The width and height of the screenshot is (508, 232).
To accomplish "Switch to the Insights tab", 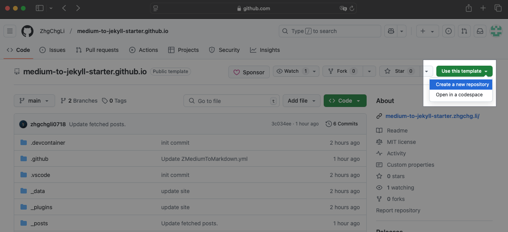I will 265,50.
